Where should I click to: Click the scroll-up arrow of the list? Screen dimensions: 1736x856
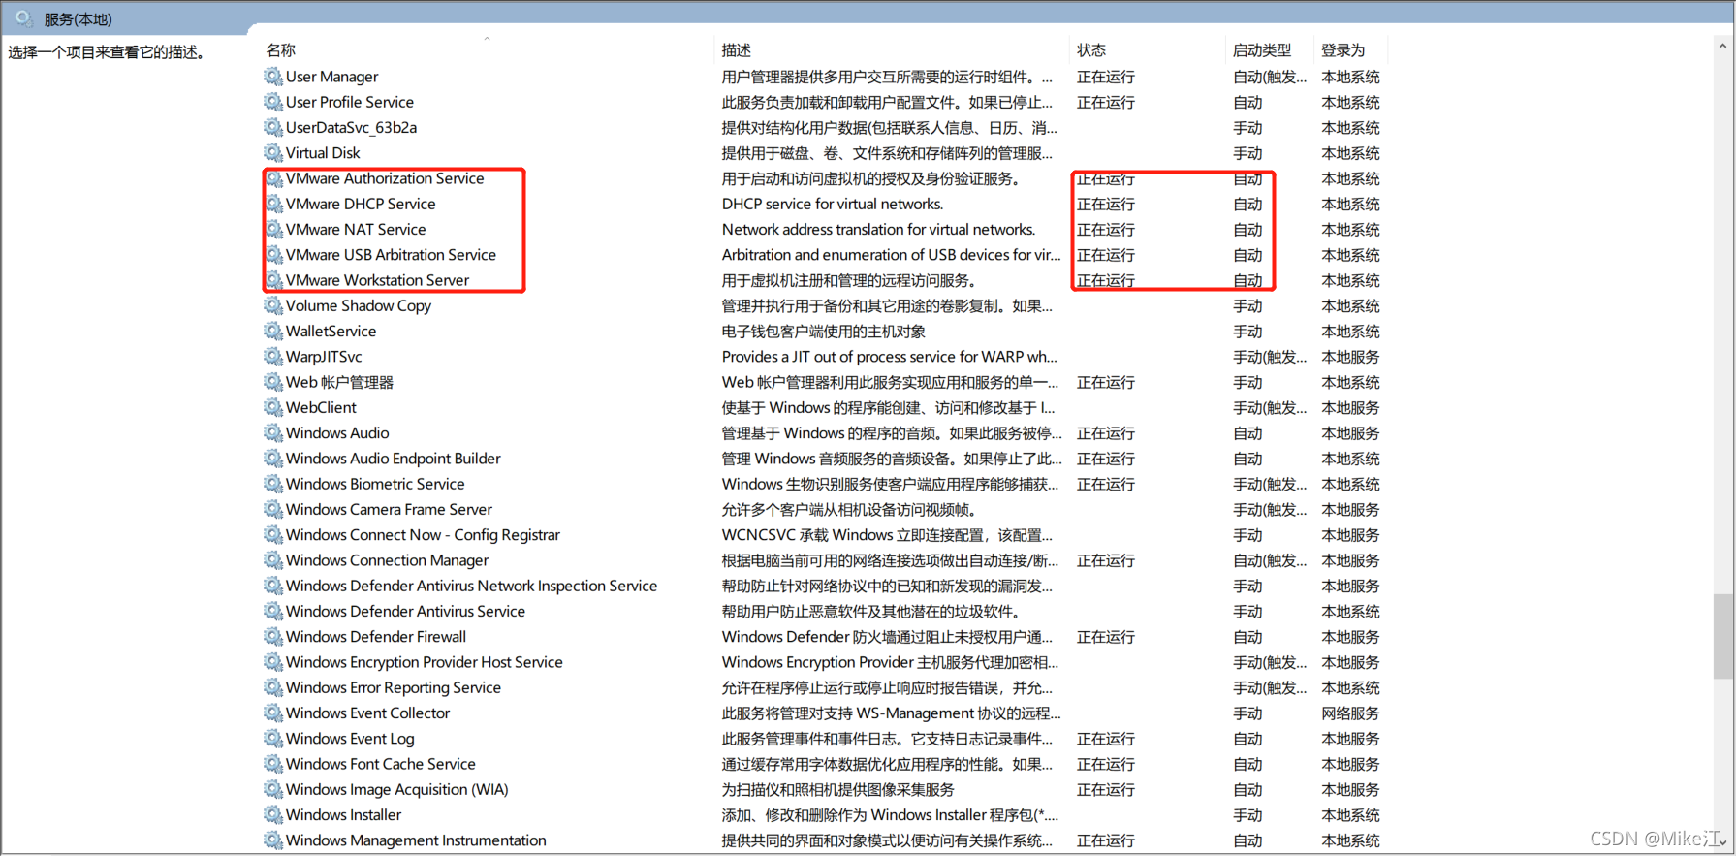1722,46
